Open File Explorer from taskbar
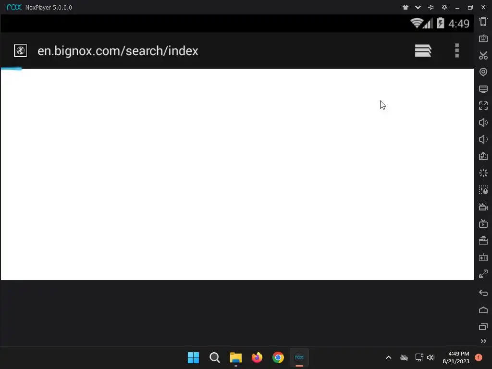This screenshot has width=492, height=369. (x=235, y=357)
